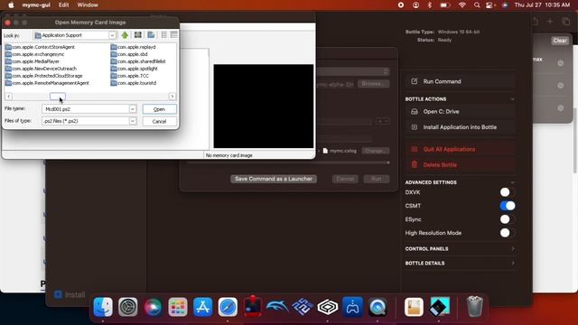Open the memory card app icon in Dock

click(439, 307)
